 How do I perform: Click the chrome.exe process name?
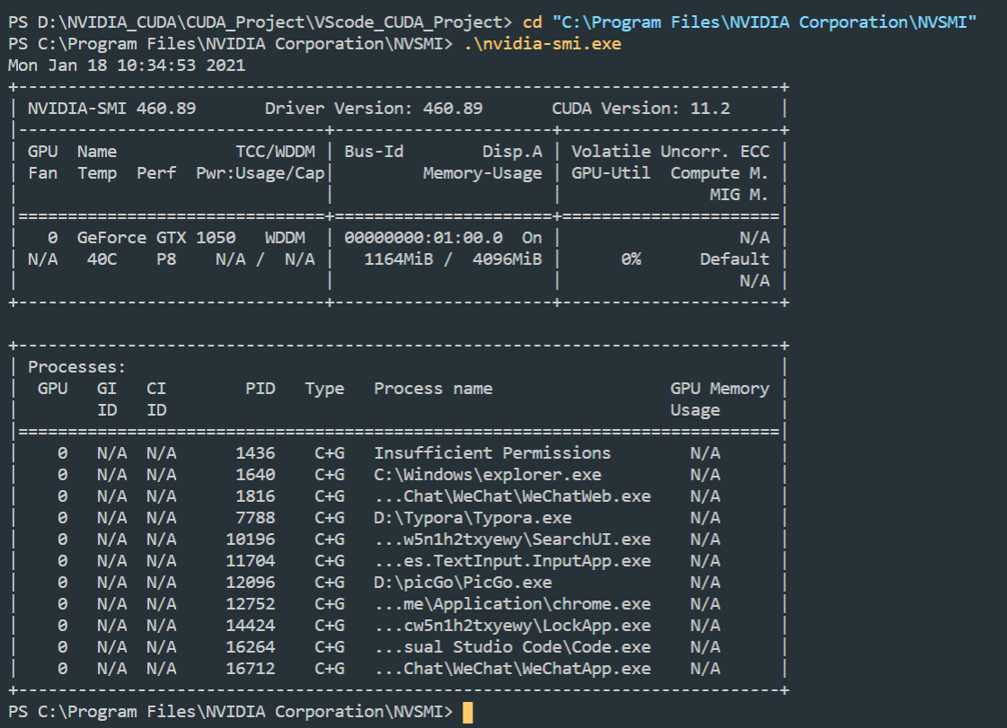(512, 603)
